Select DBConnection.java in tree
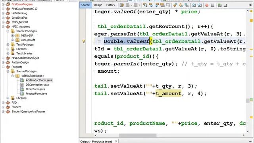The height and width of the screenshot is (143, 254). pos(37,85)
